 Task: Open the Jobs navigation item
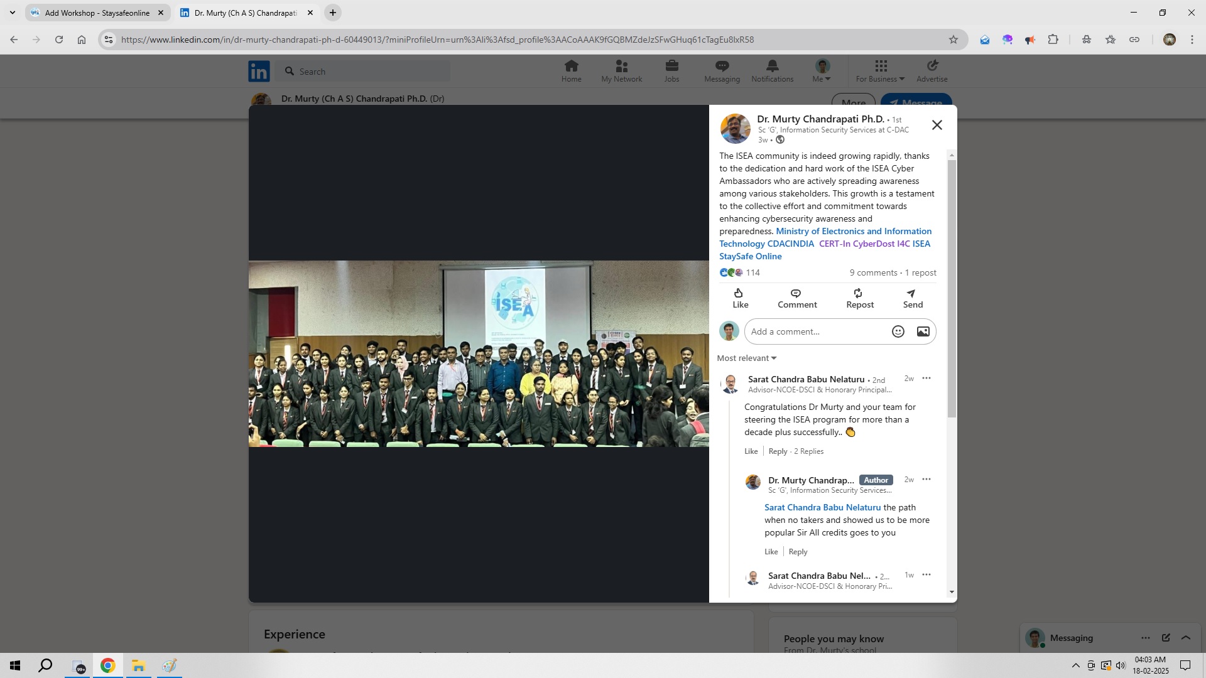click(671, 70)
